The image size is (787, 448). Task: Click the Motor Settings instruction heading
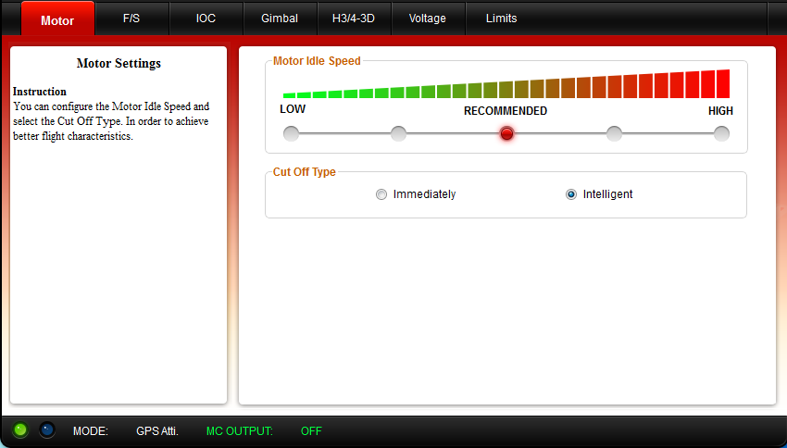119,64
